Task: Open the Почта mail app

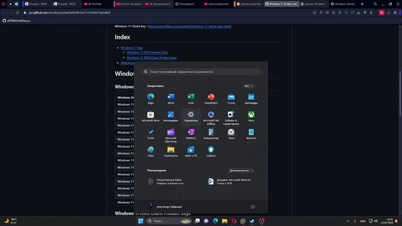Action: tap(231, 99)
